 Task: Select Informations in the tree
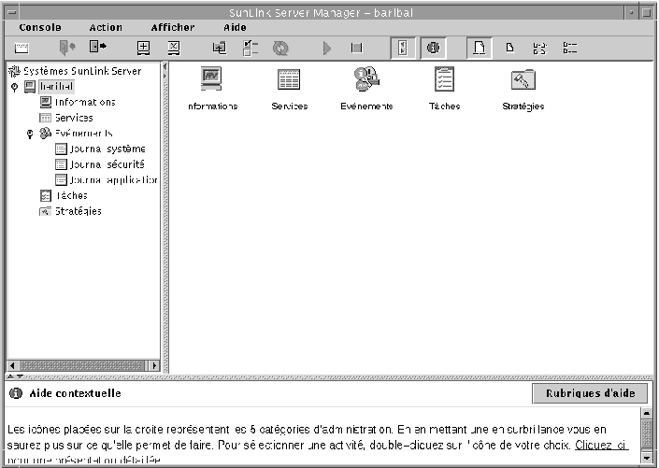pyautogui.click(x=85, y=102)
